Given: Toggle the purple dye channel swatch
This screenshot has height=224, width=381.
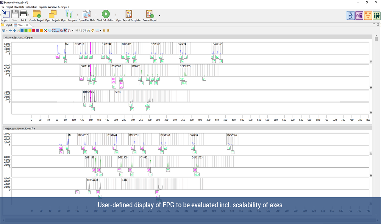Looking at the screenshot, I should (x=38, y=30).
